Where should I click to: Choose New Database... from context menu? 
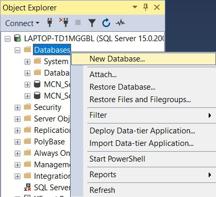click(143, 59)
